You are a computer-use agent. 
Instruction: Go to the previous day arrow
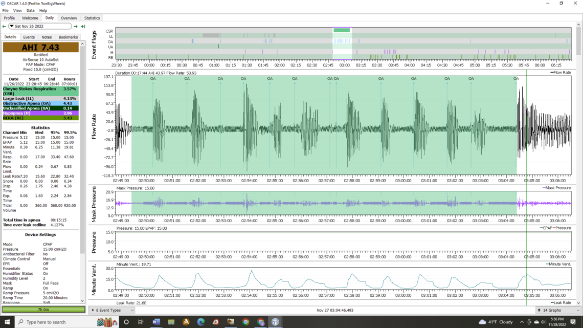click(x=4, y=27)
